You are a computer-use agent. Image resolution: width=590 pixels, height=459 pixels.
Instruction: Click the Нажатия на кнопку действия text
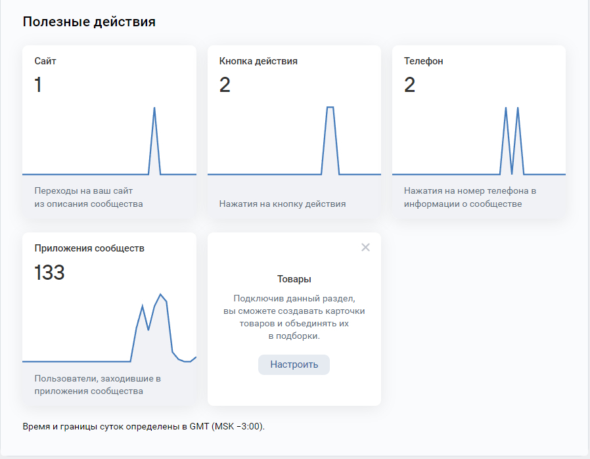[x=282, y=204]
